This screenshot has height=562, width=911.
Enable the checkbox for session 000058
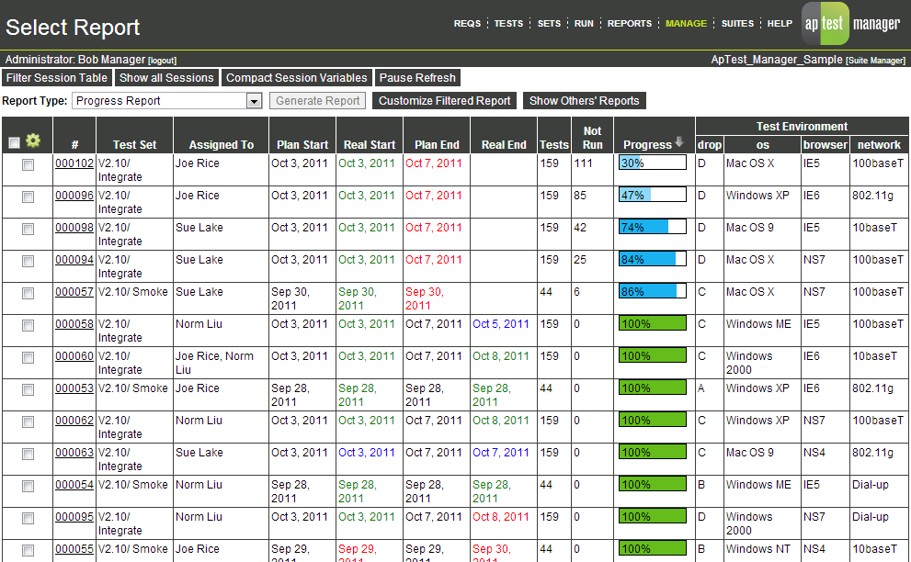point(28,326)
